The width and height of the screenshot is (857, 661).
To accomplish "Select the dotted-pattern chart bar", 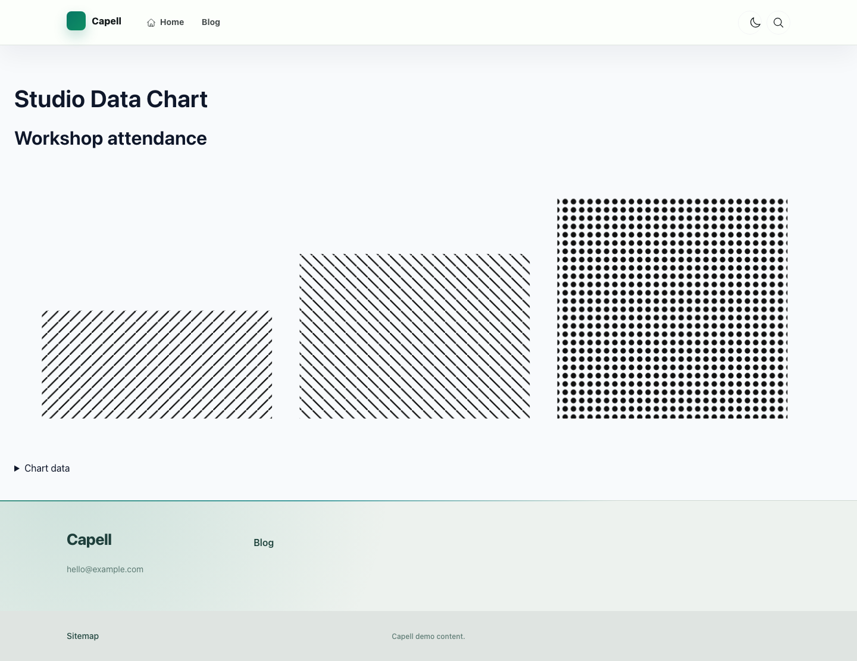I will [x=673, y=308].
